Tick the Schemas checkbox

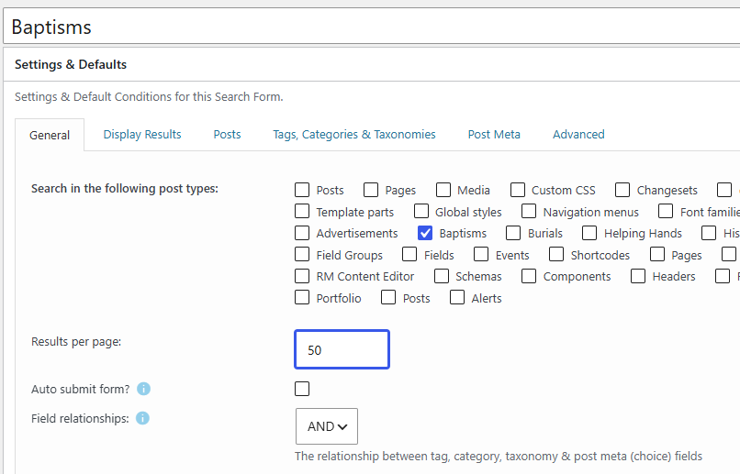point(442,276)
